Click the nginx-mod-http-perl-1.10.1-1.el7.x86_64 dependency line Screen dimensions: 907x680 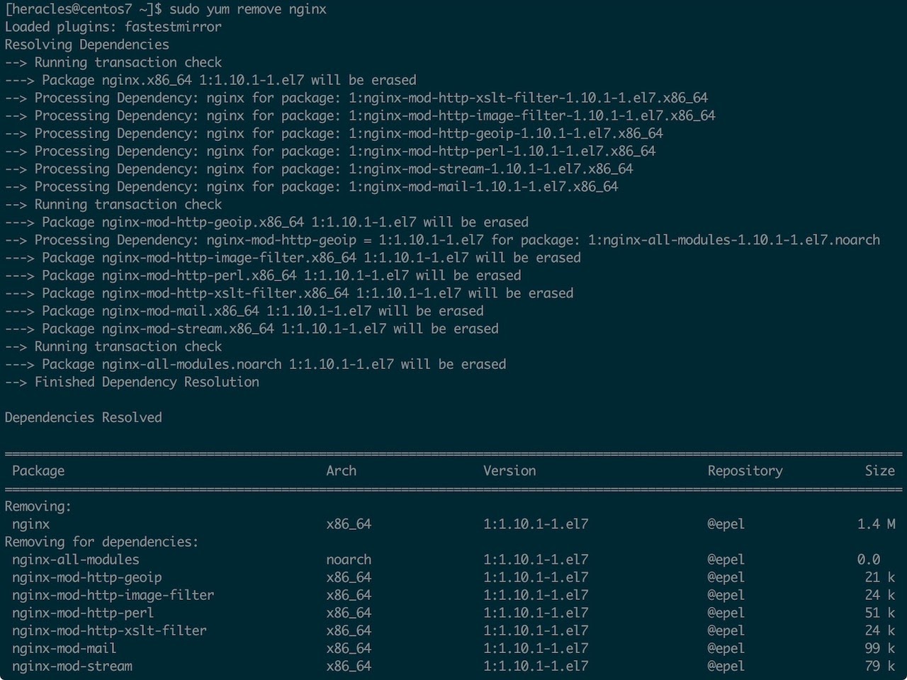(330, 151)
